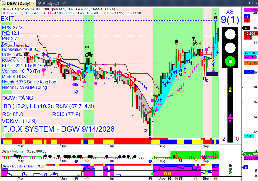Click the RSIS (77.9) text

tap(66, 114)
